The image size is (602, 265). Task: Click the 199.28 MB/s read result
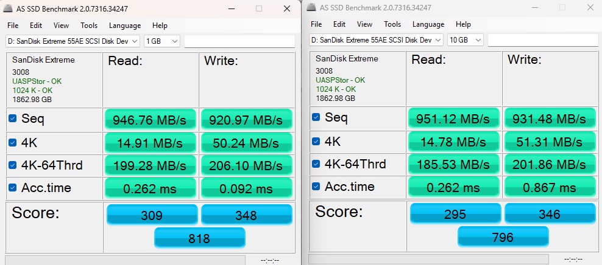click(150, 166)
